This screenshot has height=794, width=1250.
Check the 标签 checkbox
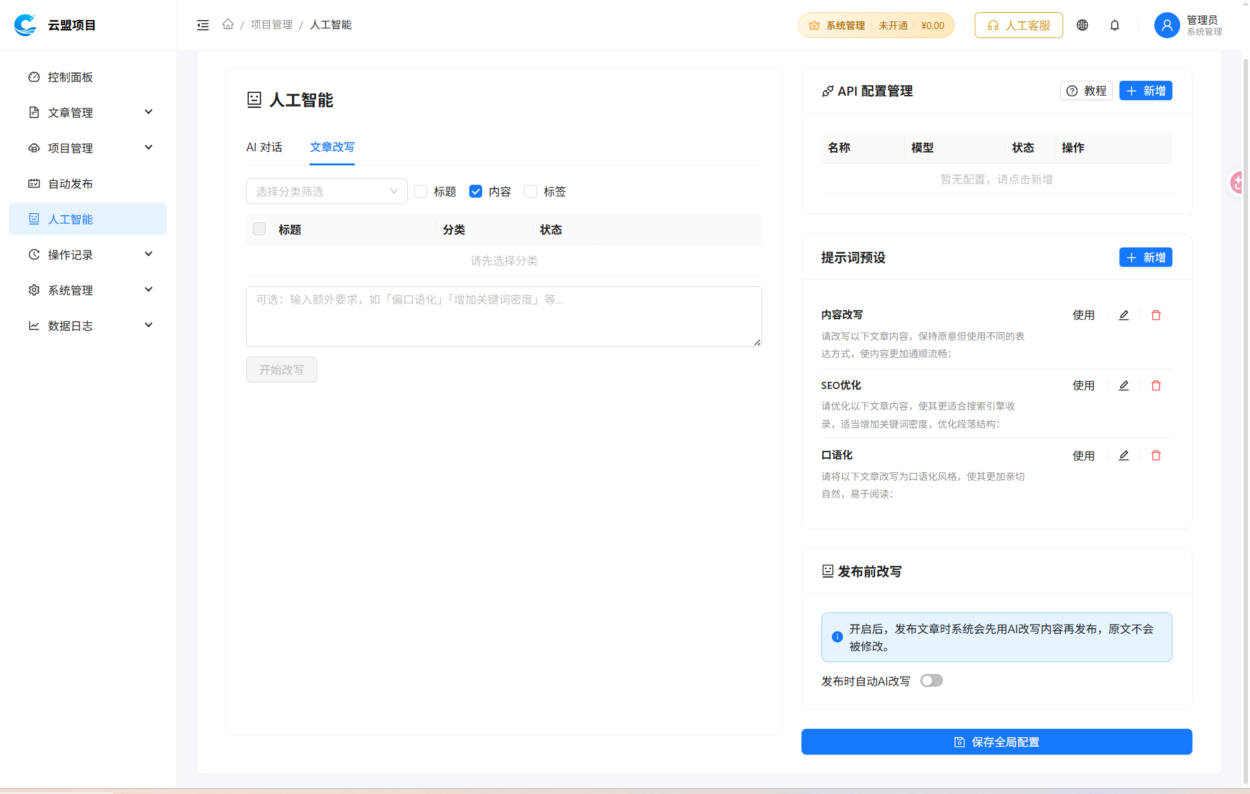(x=531, y=191)
